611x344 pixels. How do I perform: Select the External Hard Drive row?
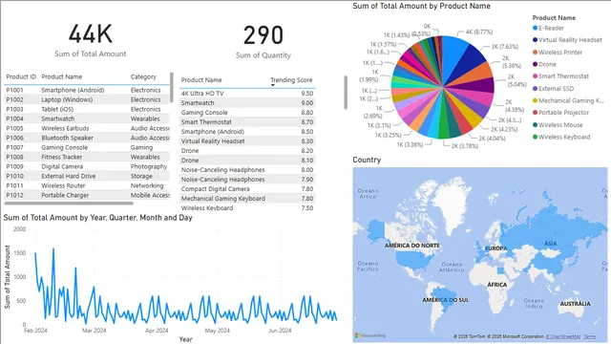tap(87, 176)
